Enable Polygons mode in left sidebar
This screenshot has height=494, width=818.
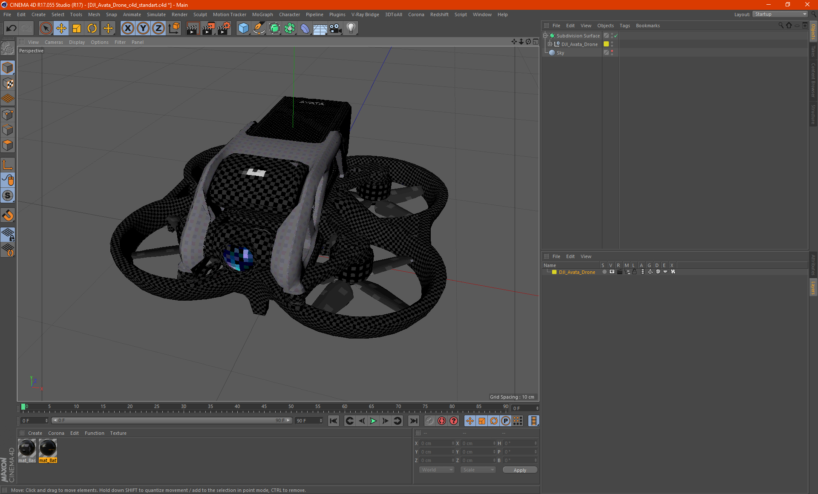point(8,145)
